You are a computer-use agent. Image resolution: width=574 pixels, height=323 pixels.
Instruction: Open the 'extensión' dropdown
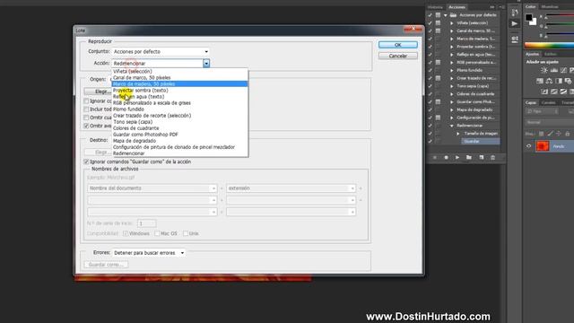(x=291, y=188)
